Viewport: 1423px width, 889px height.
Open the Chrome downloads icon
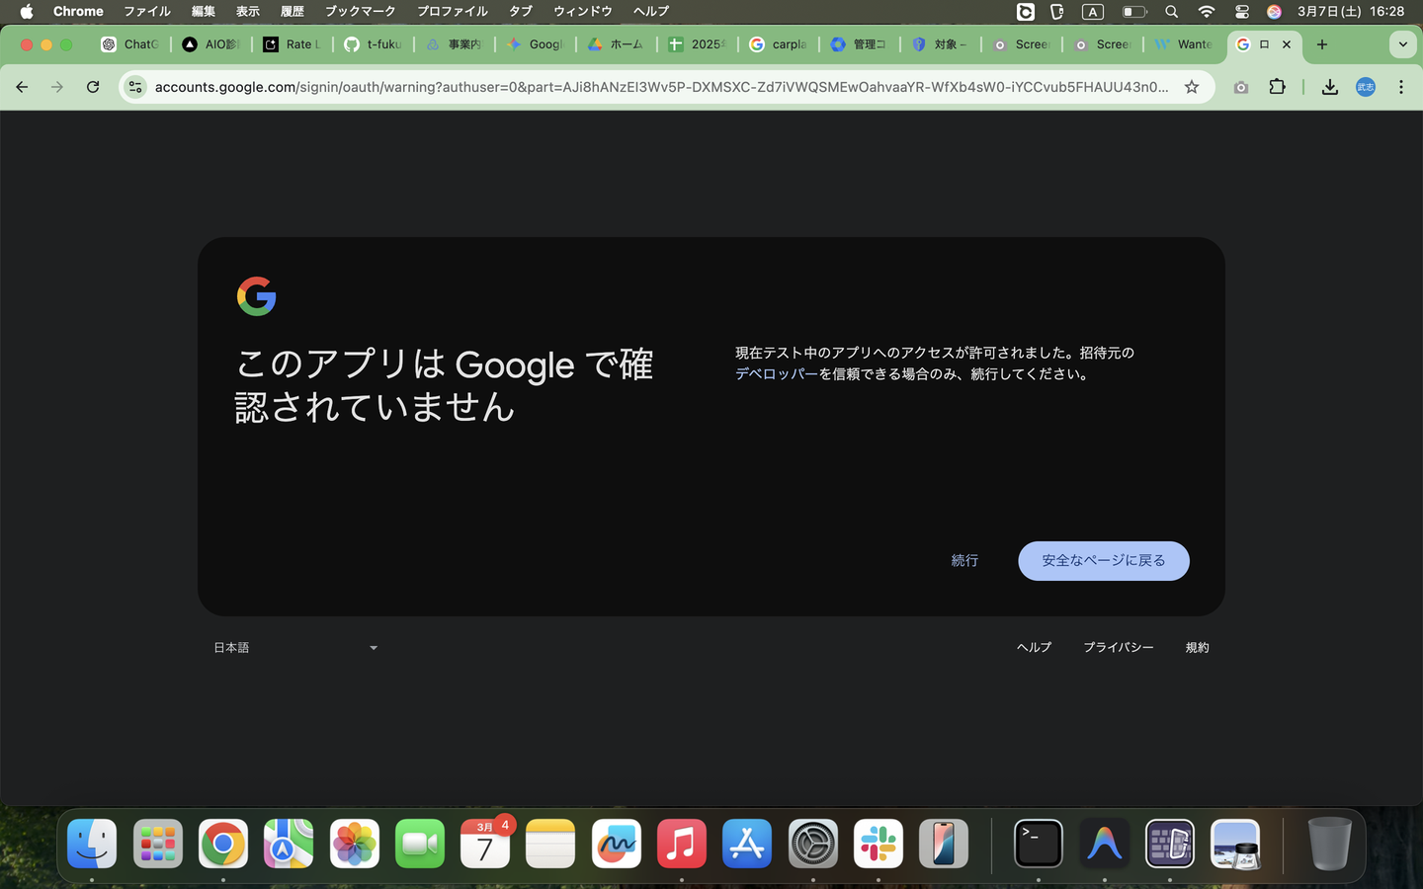[1330, 87]
